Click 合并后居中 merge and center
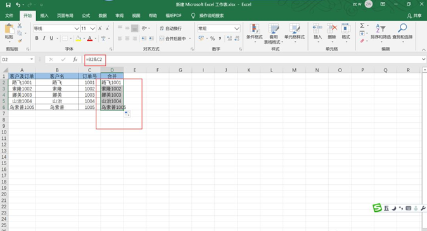This screenshot has width=427, height=231. coord(173,39)
